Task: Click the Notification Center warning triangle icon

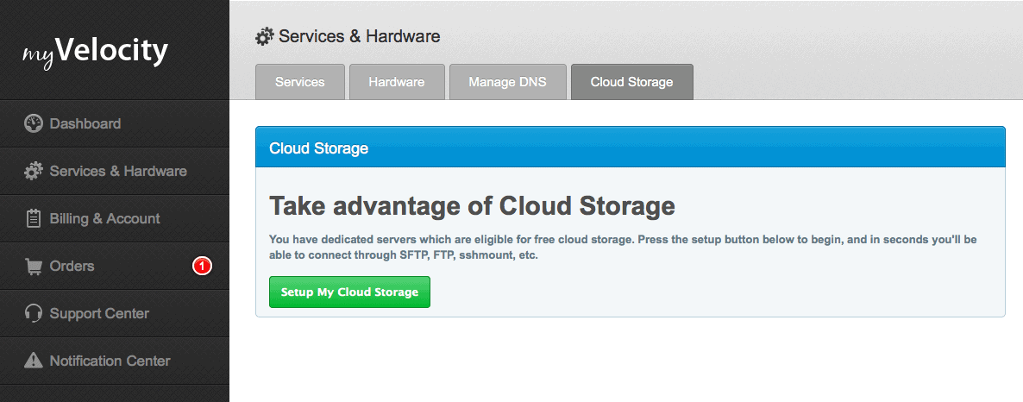Action: [x=34, y=361]
